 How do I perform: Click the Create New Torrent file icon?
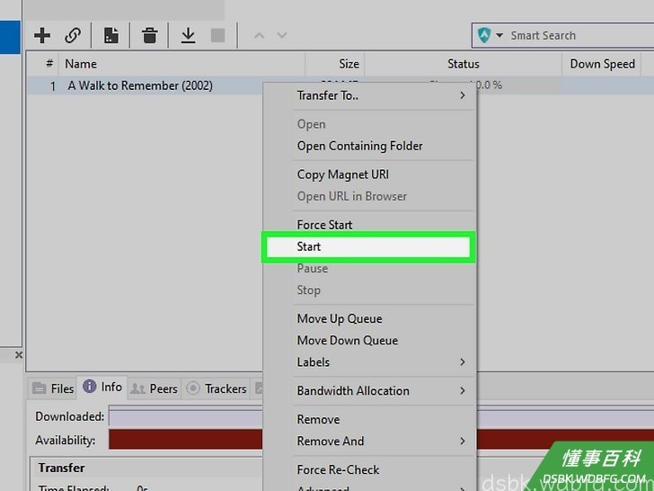[111, 35]
